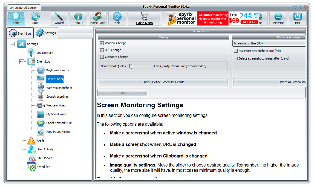Toggle the URL Change checkbox
The image size is (314, 186).
pos(102,50)
